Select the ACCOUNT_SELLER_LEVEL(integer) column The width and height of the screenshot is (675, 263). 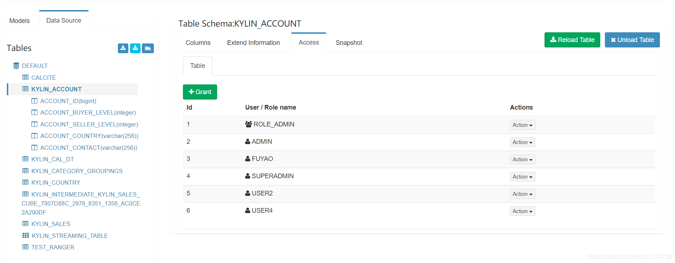[89, 124]
